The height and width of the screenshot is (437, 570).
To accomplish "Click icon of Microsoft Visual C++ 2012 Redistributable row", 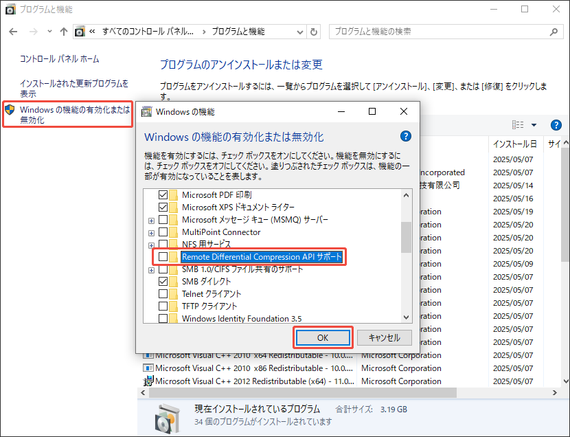I will (x=148, y=381).
